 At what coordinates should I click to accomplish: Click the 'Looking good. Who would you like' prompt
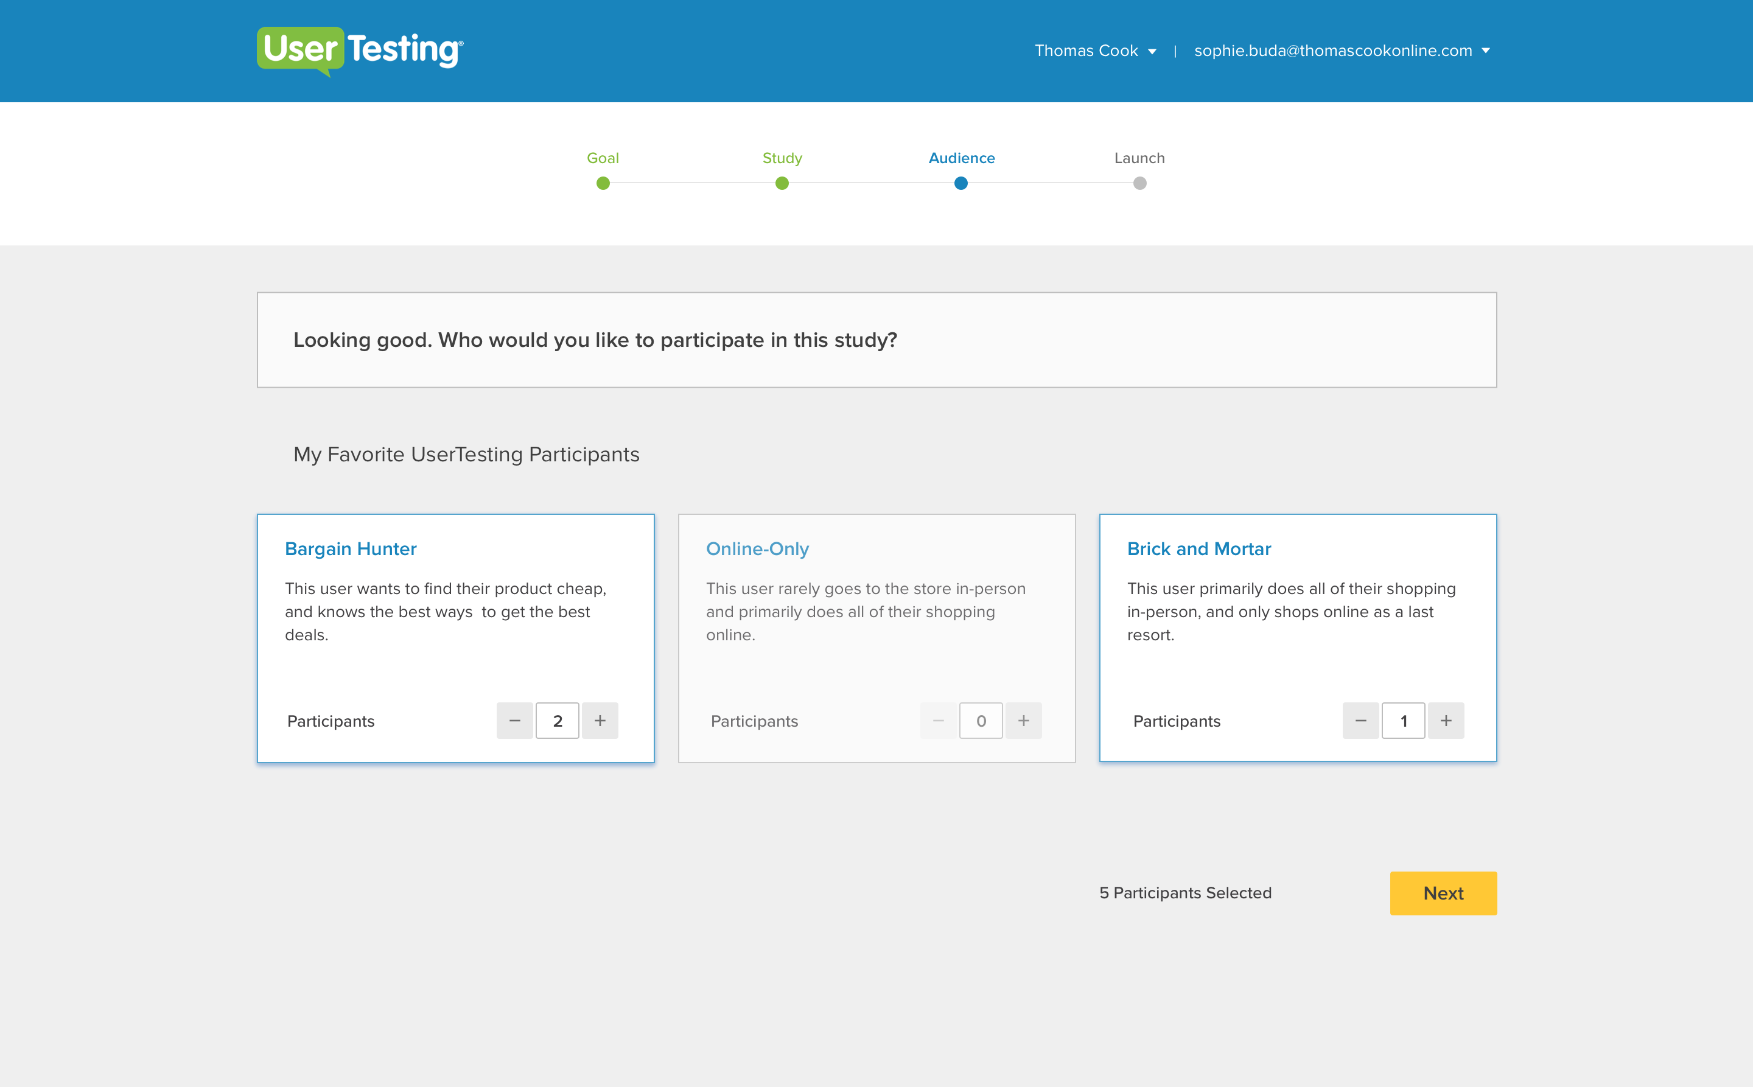[595, 340]
